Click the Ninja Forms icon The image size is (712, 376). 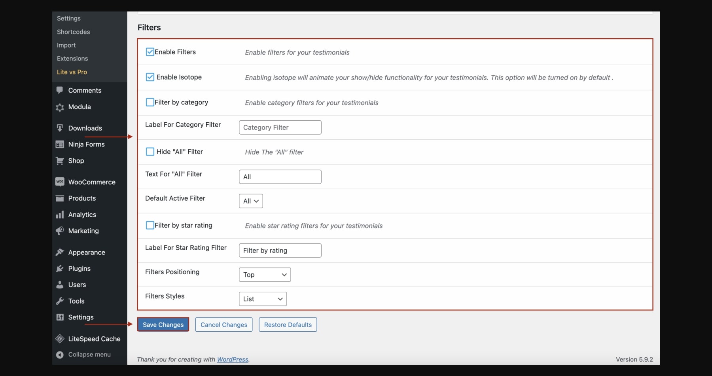click(x=60, y=144)
